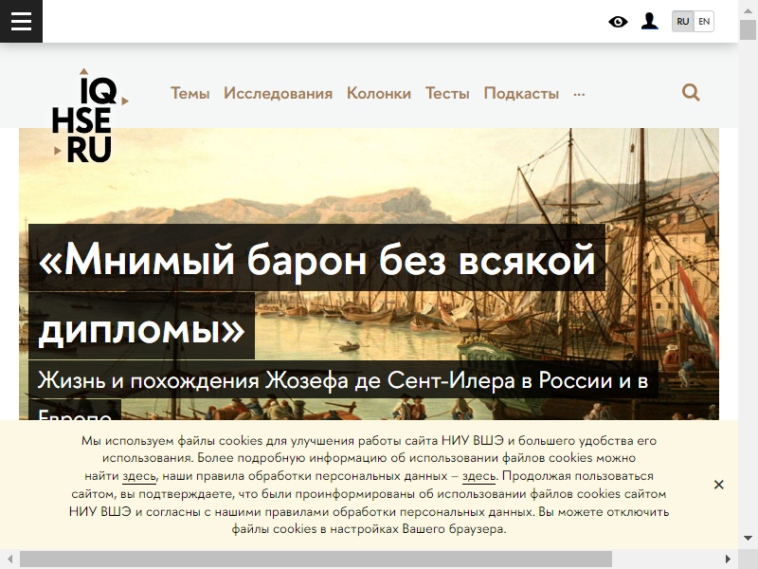Open article «Мнимый барон без всякой дипломы»

click(x=316, y=291)
